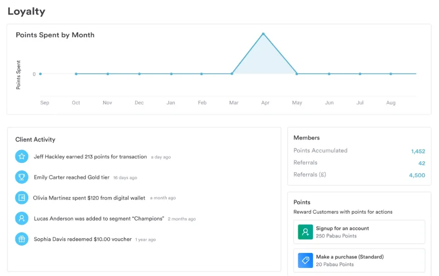439x276 pixels.
Task: Click the green Signup for an account icon
Action: point(306,232)
